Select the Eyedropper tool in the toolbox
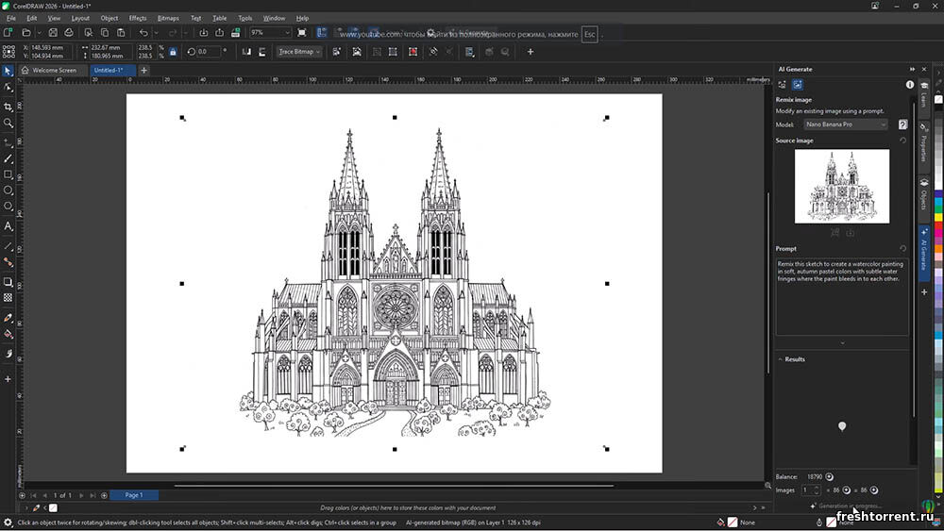Screen dimensions: 944x531 pos(8,318)
